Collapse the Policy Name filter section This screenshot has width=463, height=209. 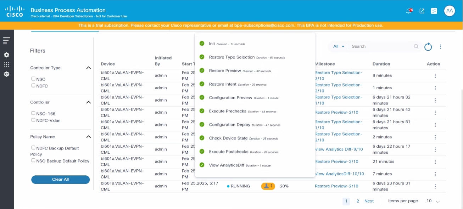pos(88,136)
